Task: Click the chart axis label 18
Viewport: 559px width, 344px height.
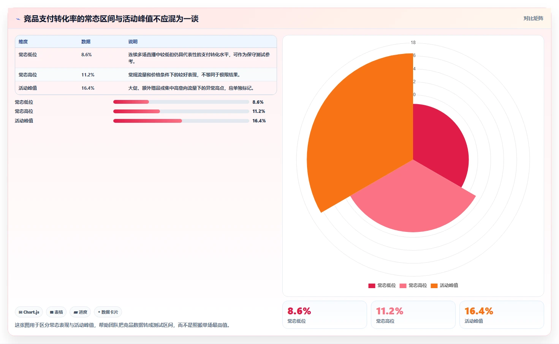Action: coord(413,43)
